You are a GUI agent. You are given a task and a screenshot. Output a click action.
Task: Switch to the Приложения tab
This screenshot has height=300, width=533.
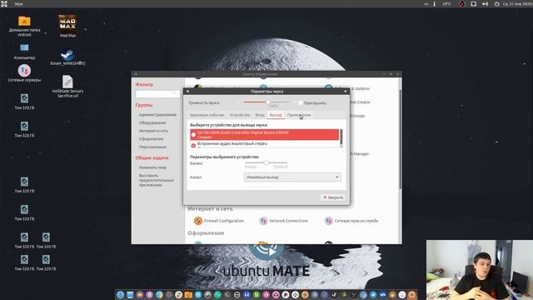point(299,115)
